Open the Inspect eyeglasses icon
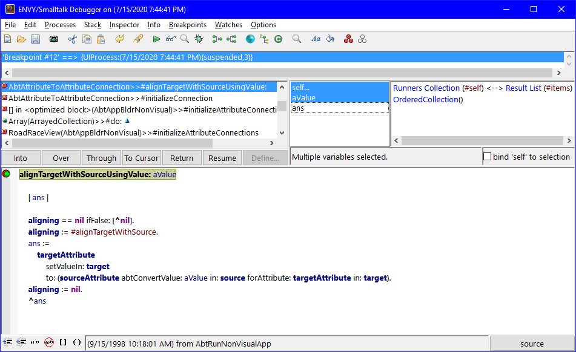The height and width of the screenshot is (352, 576). (x=171, y=39)
